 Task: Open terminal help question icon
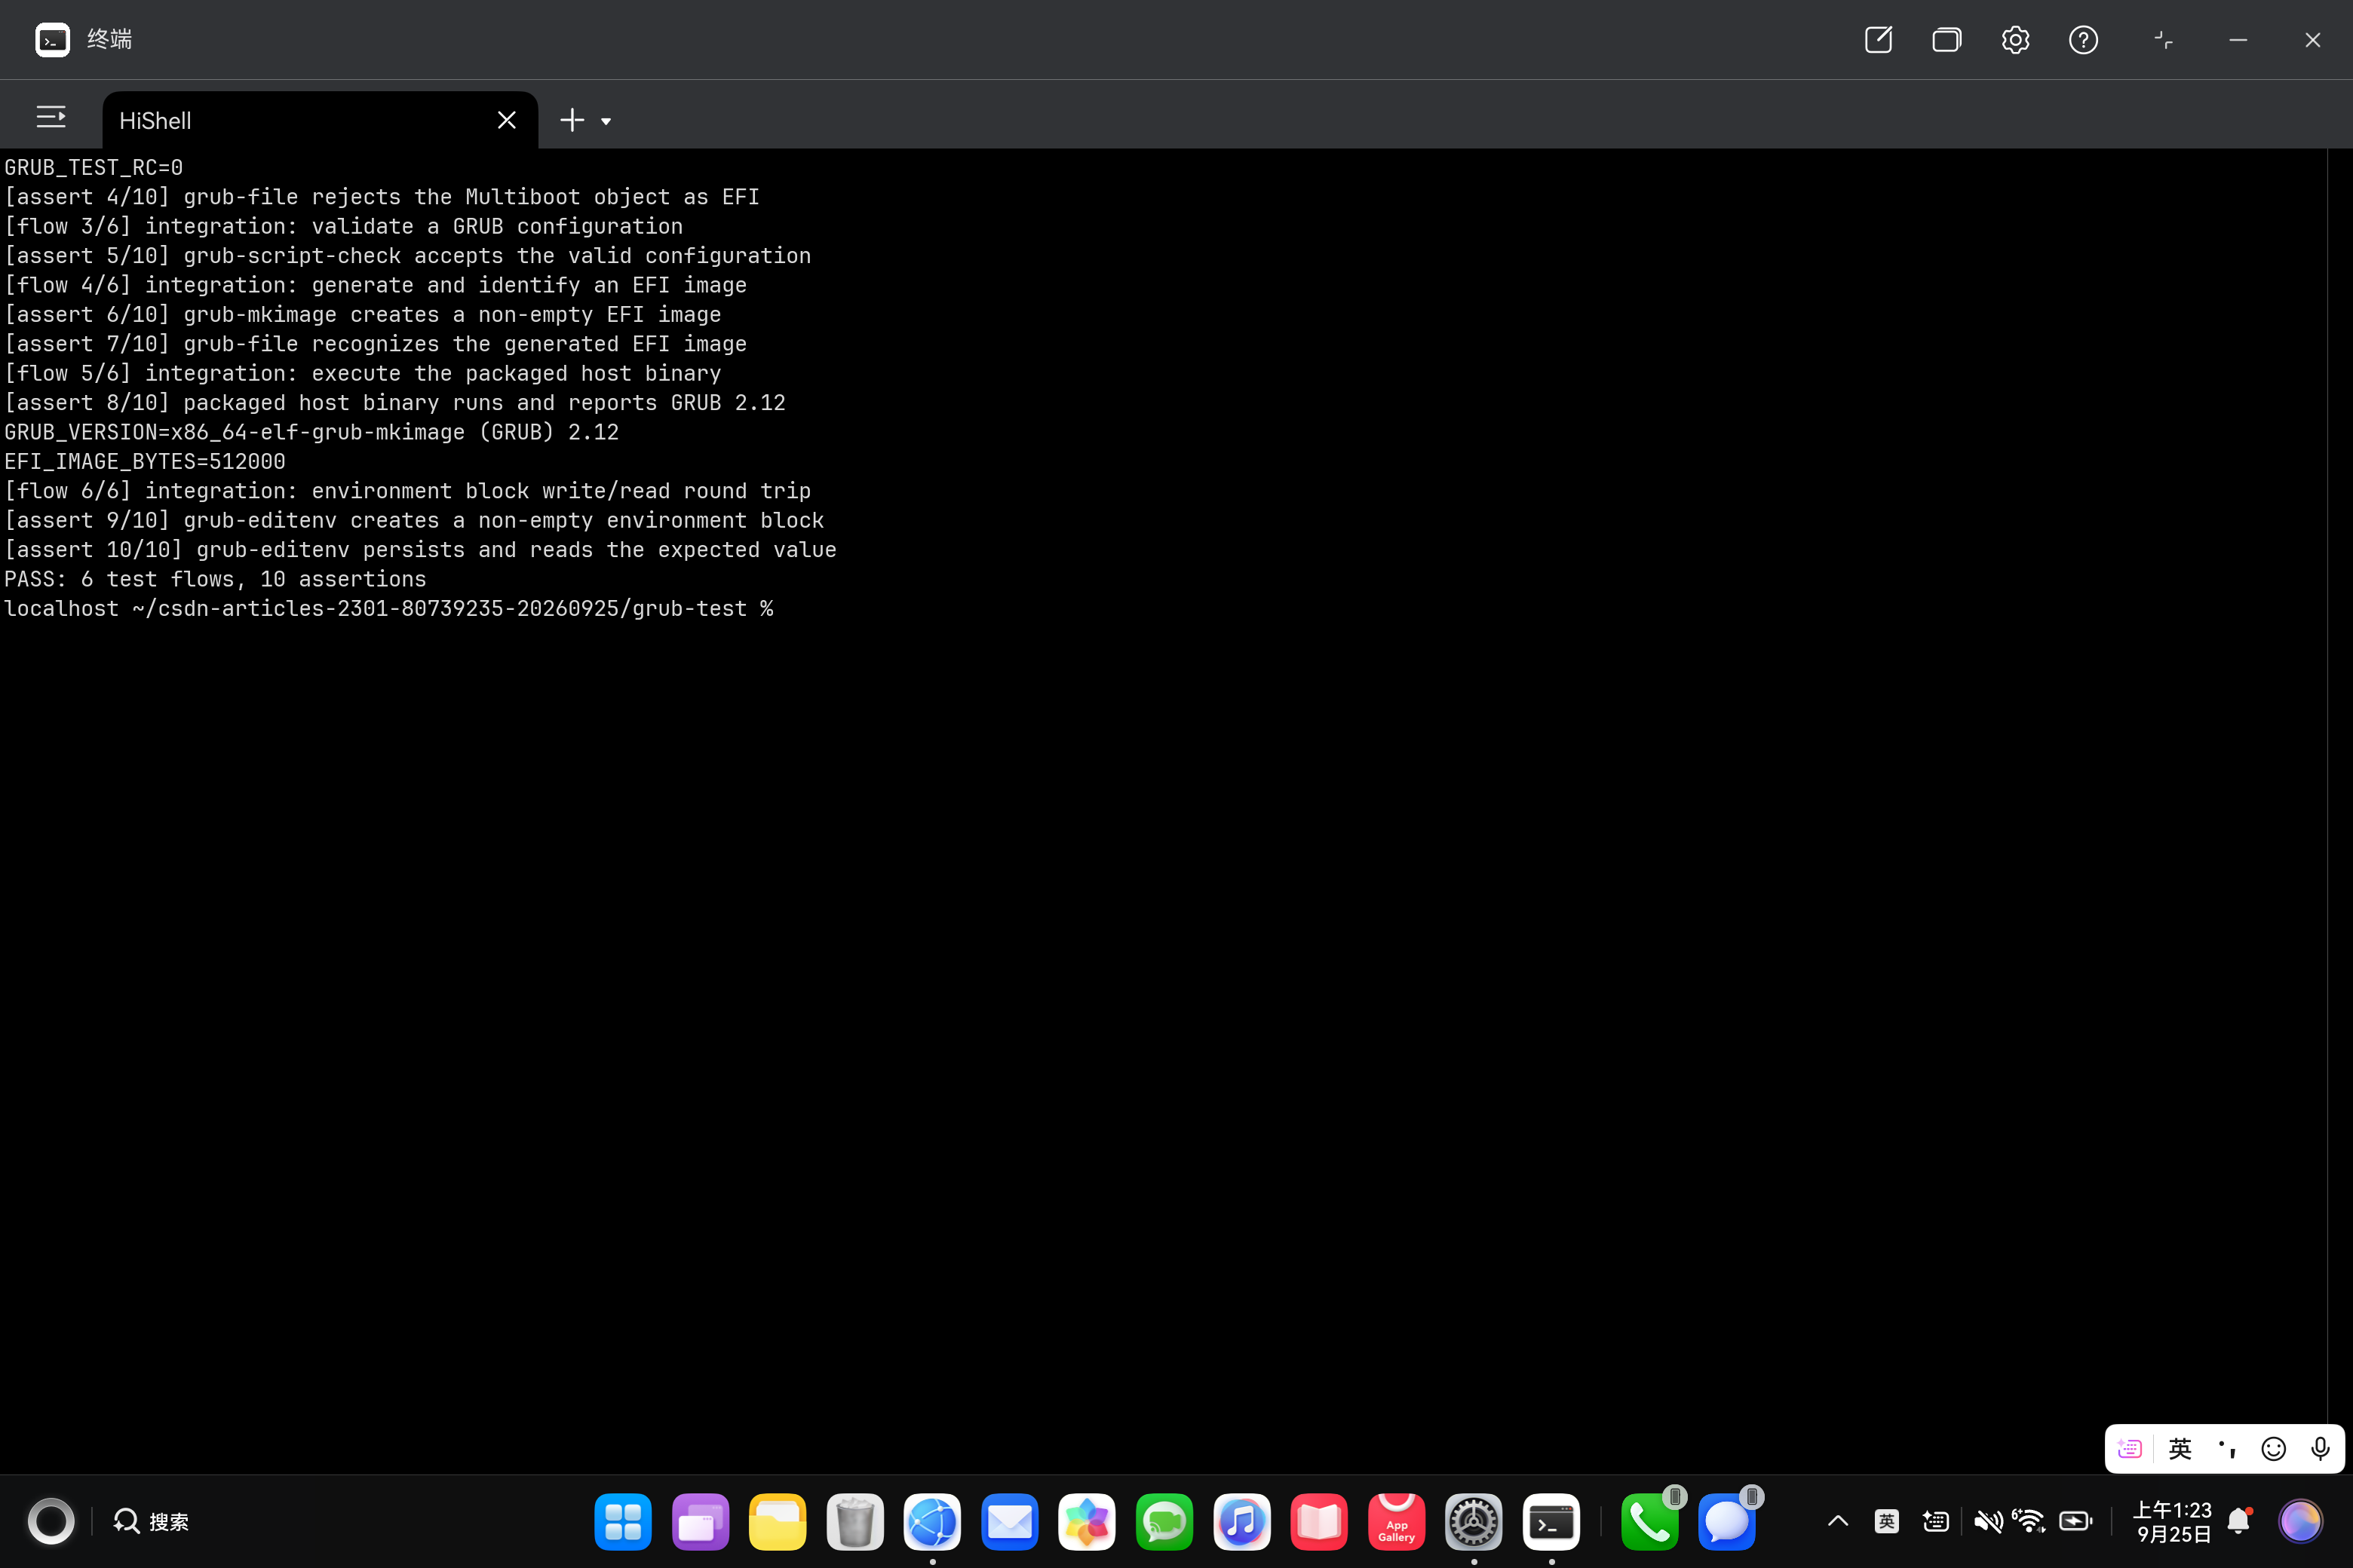pos(2084,40)
